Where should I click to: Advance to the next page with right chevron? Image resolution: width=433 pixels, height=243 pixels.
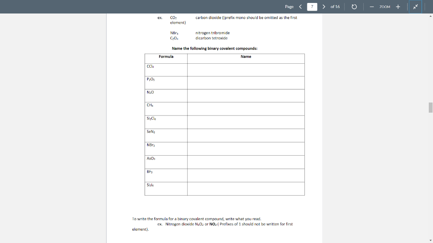323,7
